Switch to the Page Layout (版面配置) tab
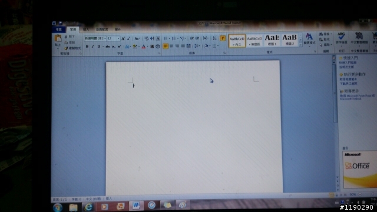The height and width of the screenshot is (212, 377). click(x=102, y=29)
